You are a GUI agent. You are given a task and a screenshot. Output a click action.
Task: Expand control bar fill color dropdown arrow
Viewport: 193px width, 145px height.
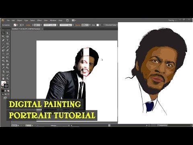pyautogui.click(x=17, y=25)
